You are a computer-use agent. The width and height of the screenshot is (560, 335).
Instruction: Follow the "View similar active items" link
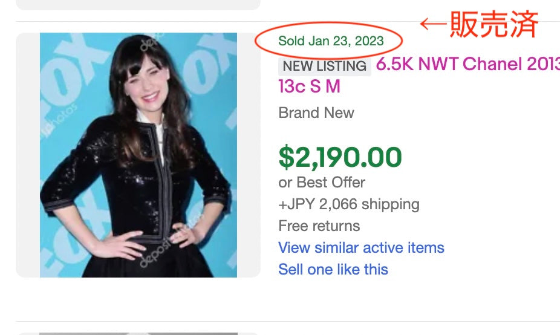tap(361, 248)
